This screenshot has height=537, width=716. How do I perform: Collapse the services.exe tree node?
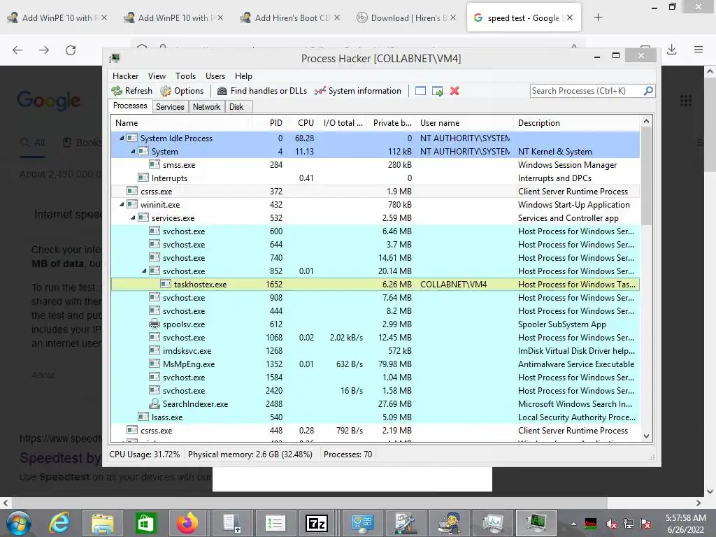click(133, 218)
